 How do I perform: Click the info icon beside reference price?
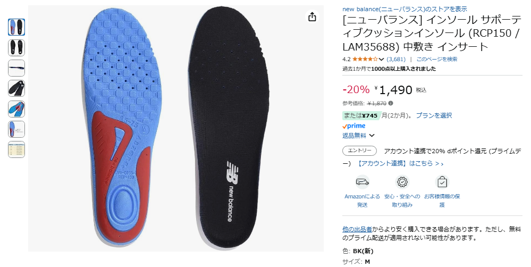coord(391,103)
